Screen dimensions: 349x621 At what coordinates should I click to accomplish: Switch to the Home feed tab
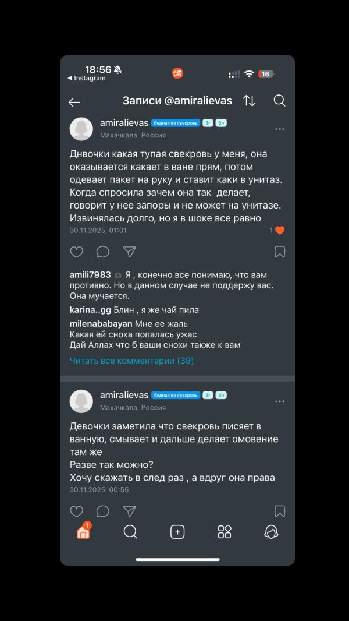point(83,531)
